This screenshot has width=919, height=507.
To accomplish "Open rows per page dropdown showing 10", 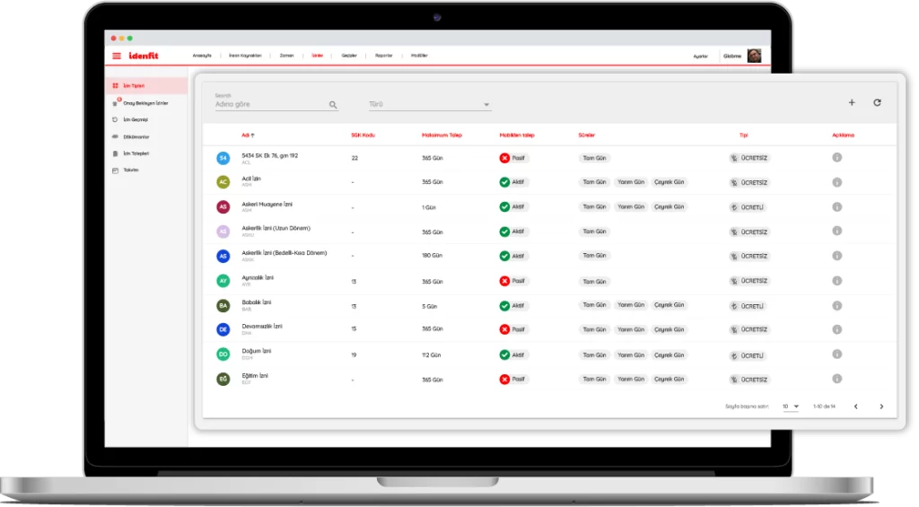I will 791,406.
